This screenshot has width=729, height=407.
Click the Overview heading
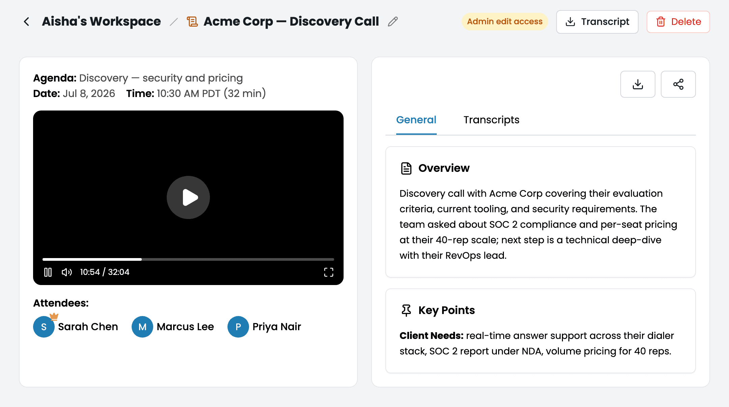[x=444, y=168]
